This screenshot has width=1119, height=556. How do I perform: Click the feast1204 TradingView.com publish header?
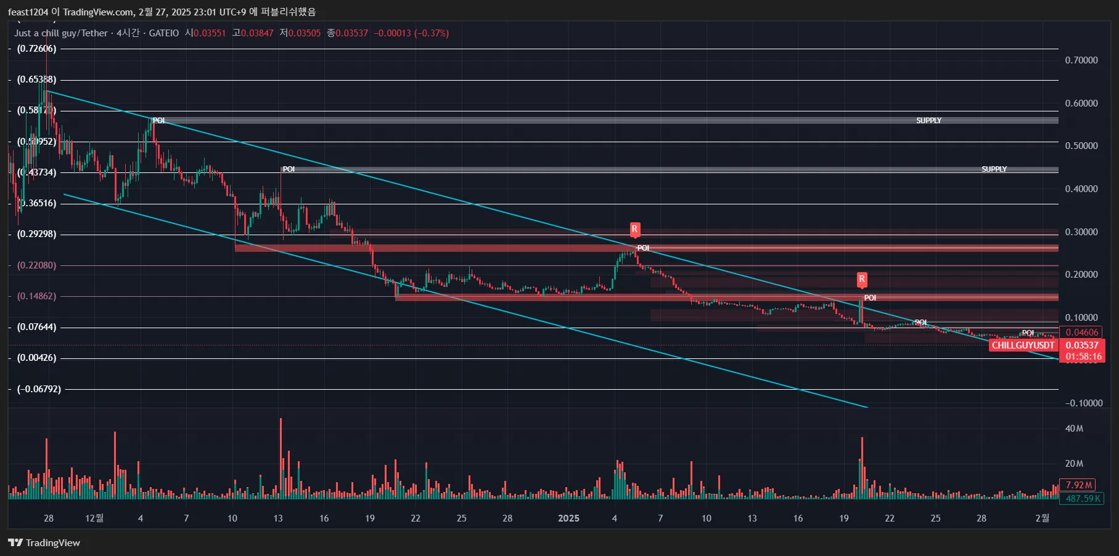(162, 12)
